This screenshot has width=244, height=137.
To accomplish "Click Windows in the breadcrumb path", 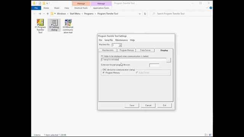I will 61,14.
